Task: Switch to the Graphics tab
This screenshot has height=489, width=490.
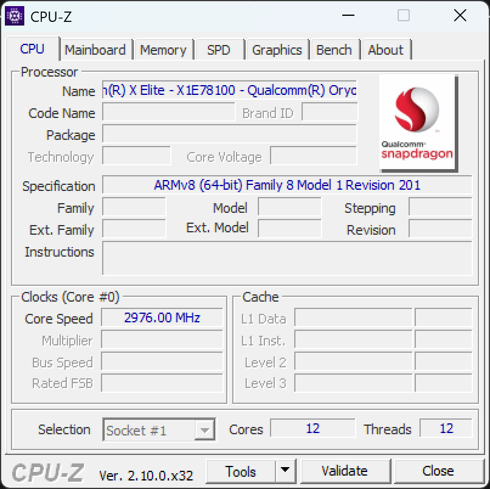Action: [x=277, y=50]
